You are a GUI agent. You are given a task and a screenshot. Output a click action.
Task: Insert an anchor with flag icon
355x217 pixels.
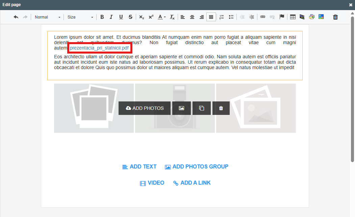(282, 17)
